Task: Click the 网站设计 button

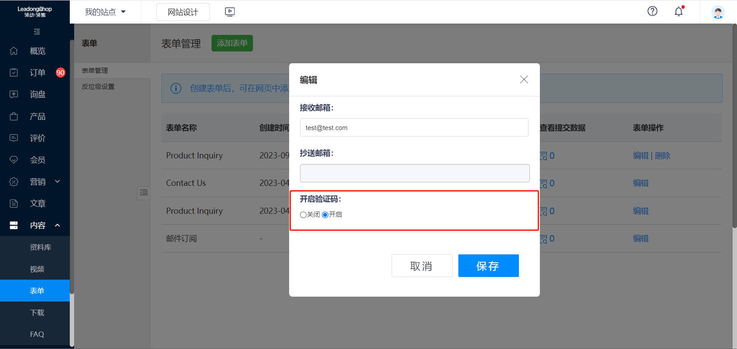Action: coord(183,12)
